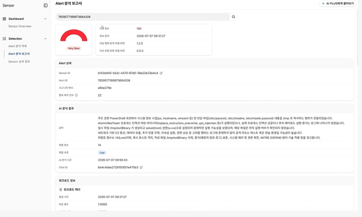Click first detection time 2026-07-07 09:31:27
This screenshot has height=217, width=362.
pyautogui.click(x=151, y=36)
